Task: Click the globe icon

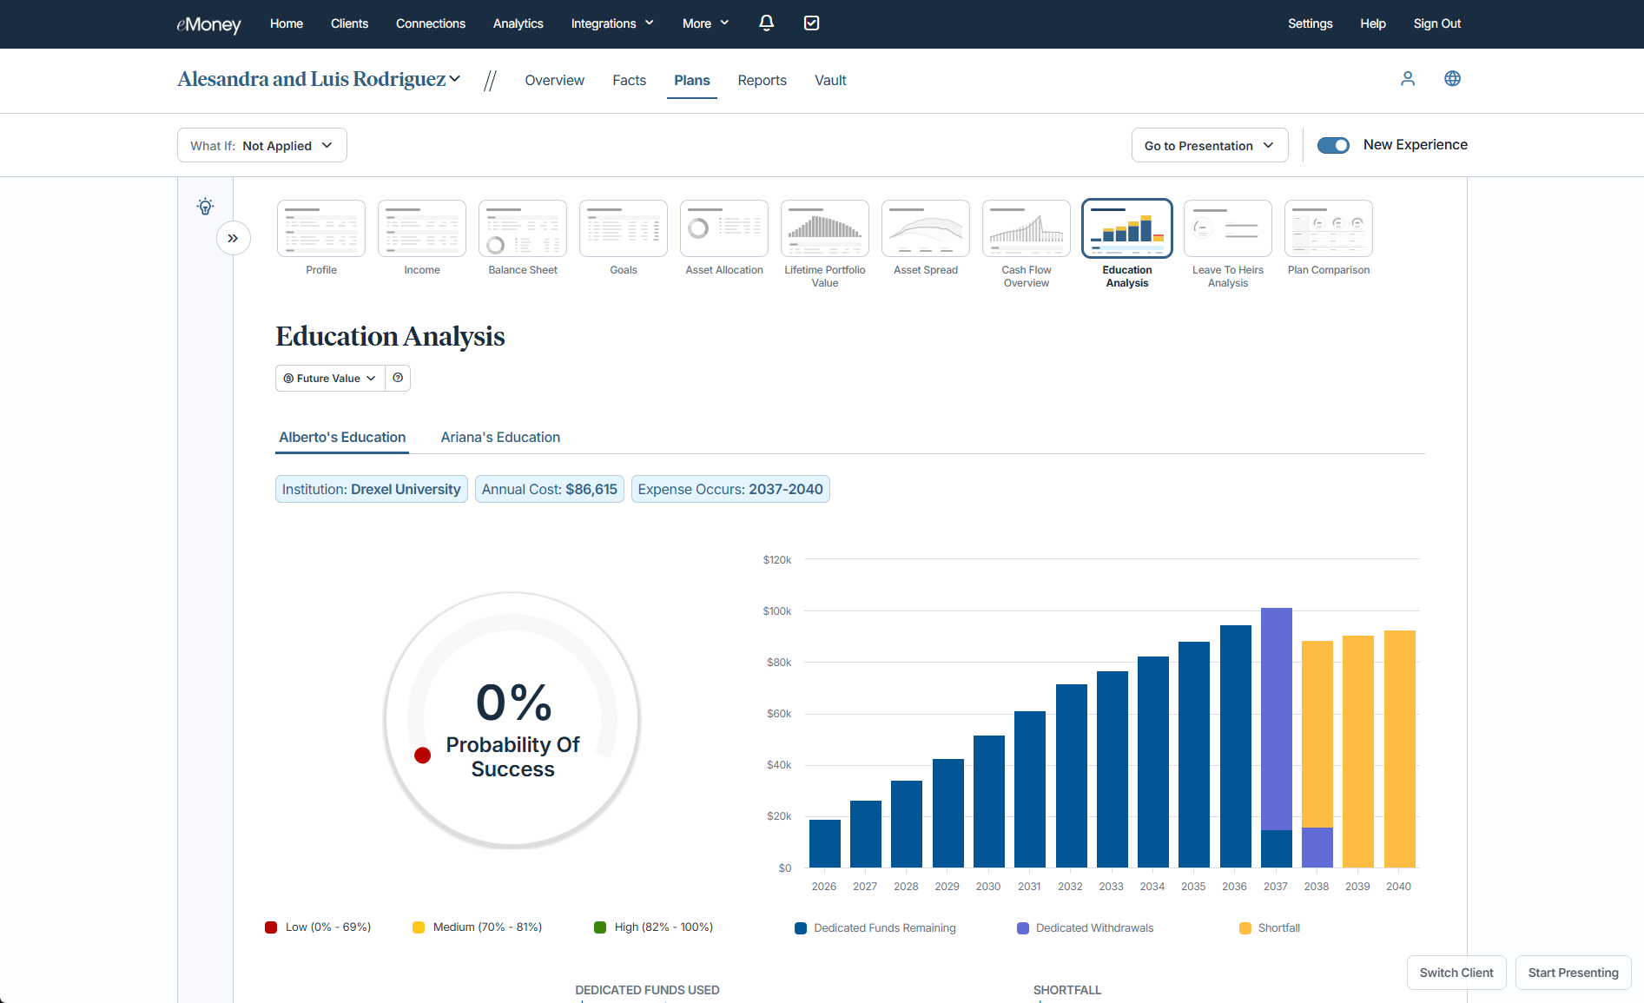Action: (x=1452, y=79)
